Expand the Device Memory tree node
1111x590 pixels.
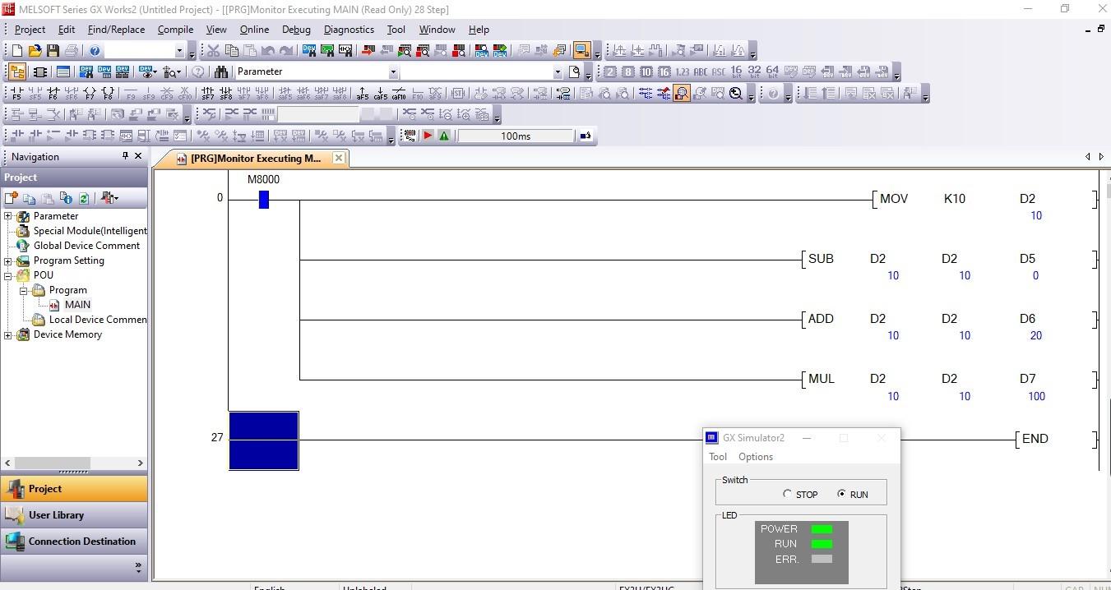tap(8, 334)
